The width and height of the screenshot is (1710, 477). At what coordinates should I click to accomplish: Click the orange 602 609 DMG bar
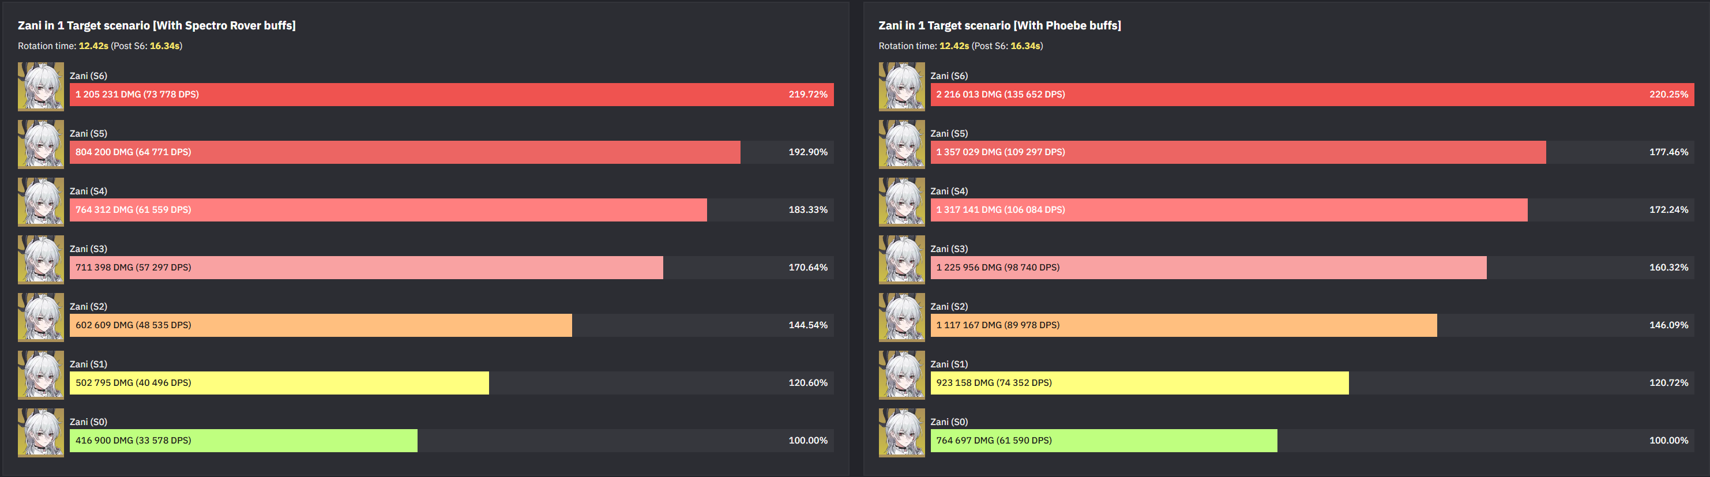pyautogui.click(x=320, y=325)
